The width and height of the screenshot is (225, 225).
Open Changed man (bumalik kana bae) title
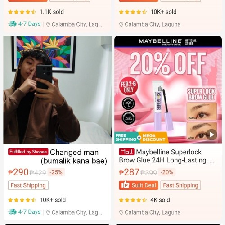(74, 157)
